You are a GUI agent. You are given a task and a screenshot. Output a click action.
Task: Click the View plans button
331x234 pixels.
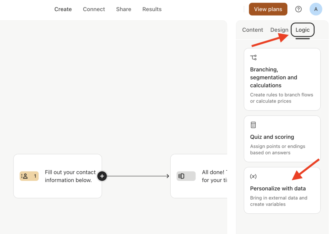(x=268, y=9)
